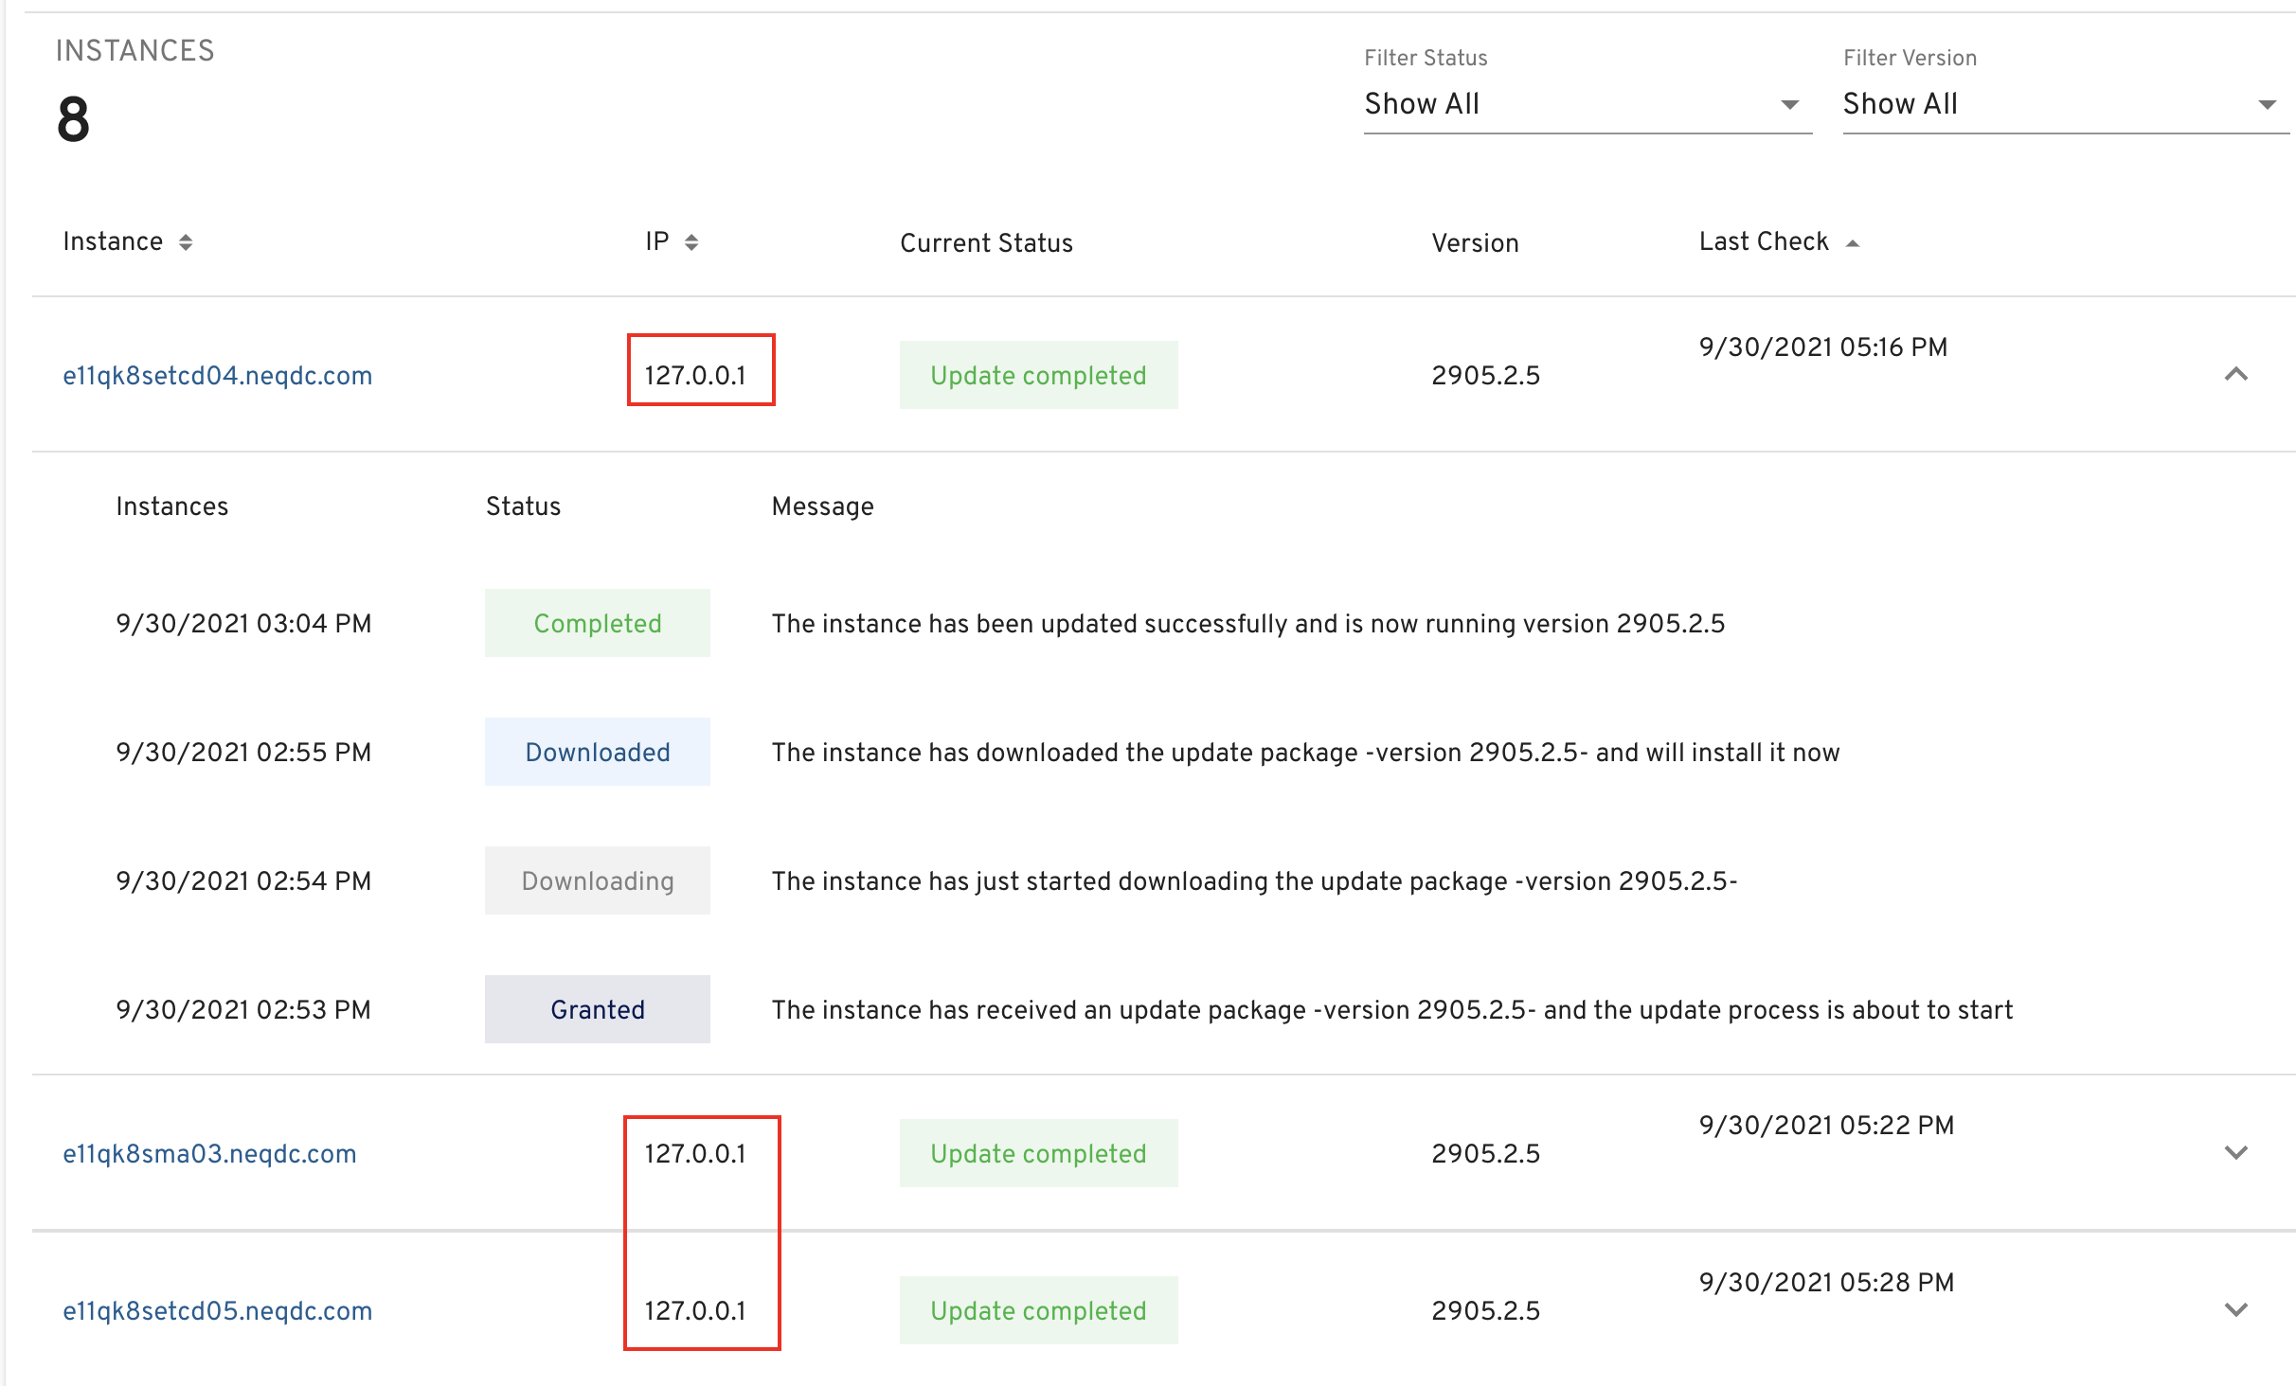Click Update completed badge for e11qk8sma03
Image resolution: width=2296 pixels, height=1386 pixels.
[1038, 1153]
